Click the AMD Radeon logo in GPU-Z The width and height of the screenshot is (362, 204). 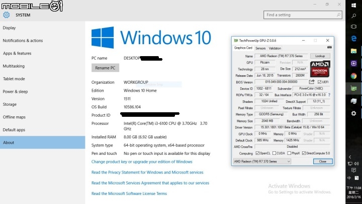(x=320, y=69)
